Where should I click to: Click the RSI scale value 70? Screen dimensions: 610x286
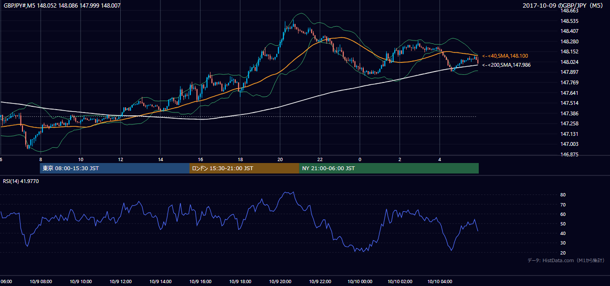(563, 204)
